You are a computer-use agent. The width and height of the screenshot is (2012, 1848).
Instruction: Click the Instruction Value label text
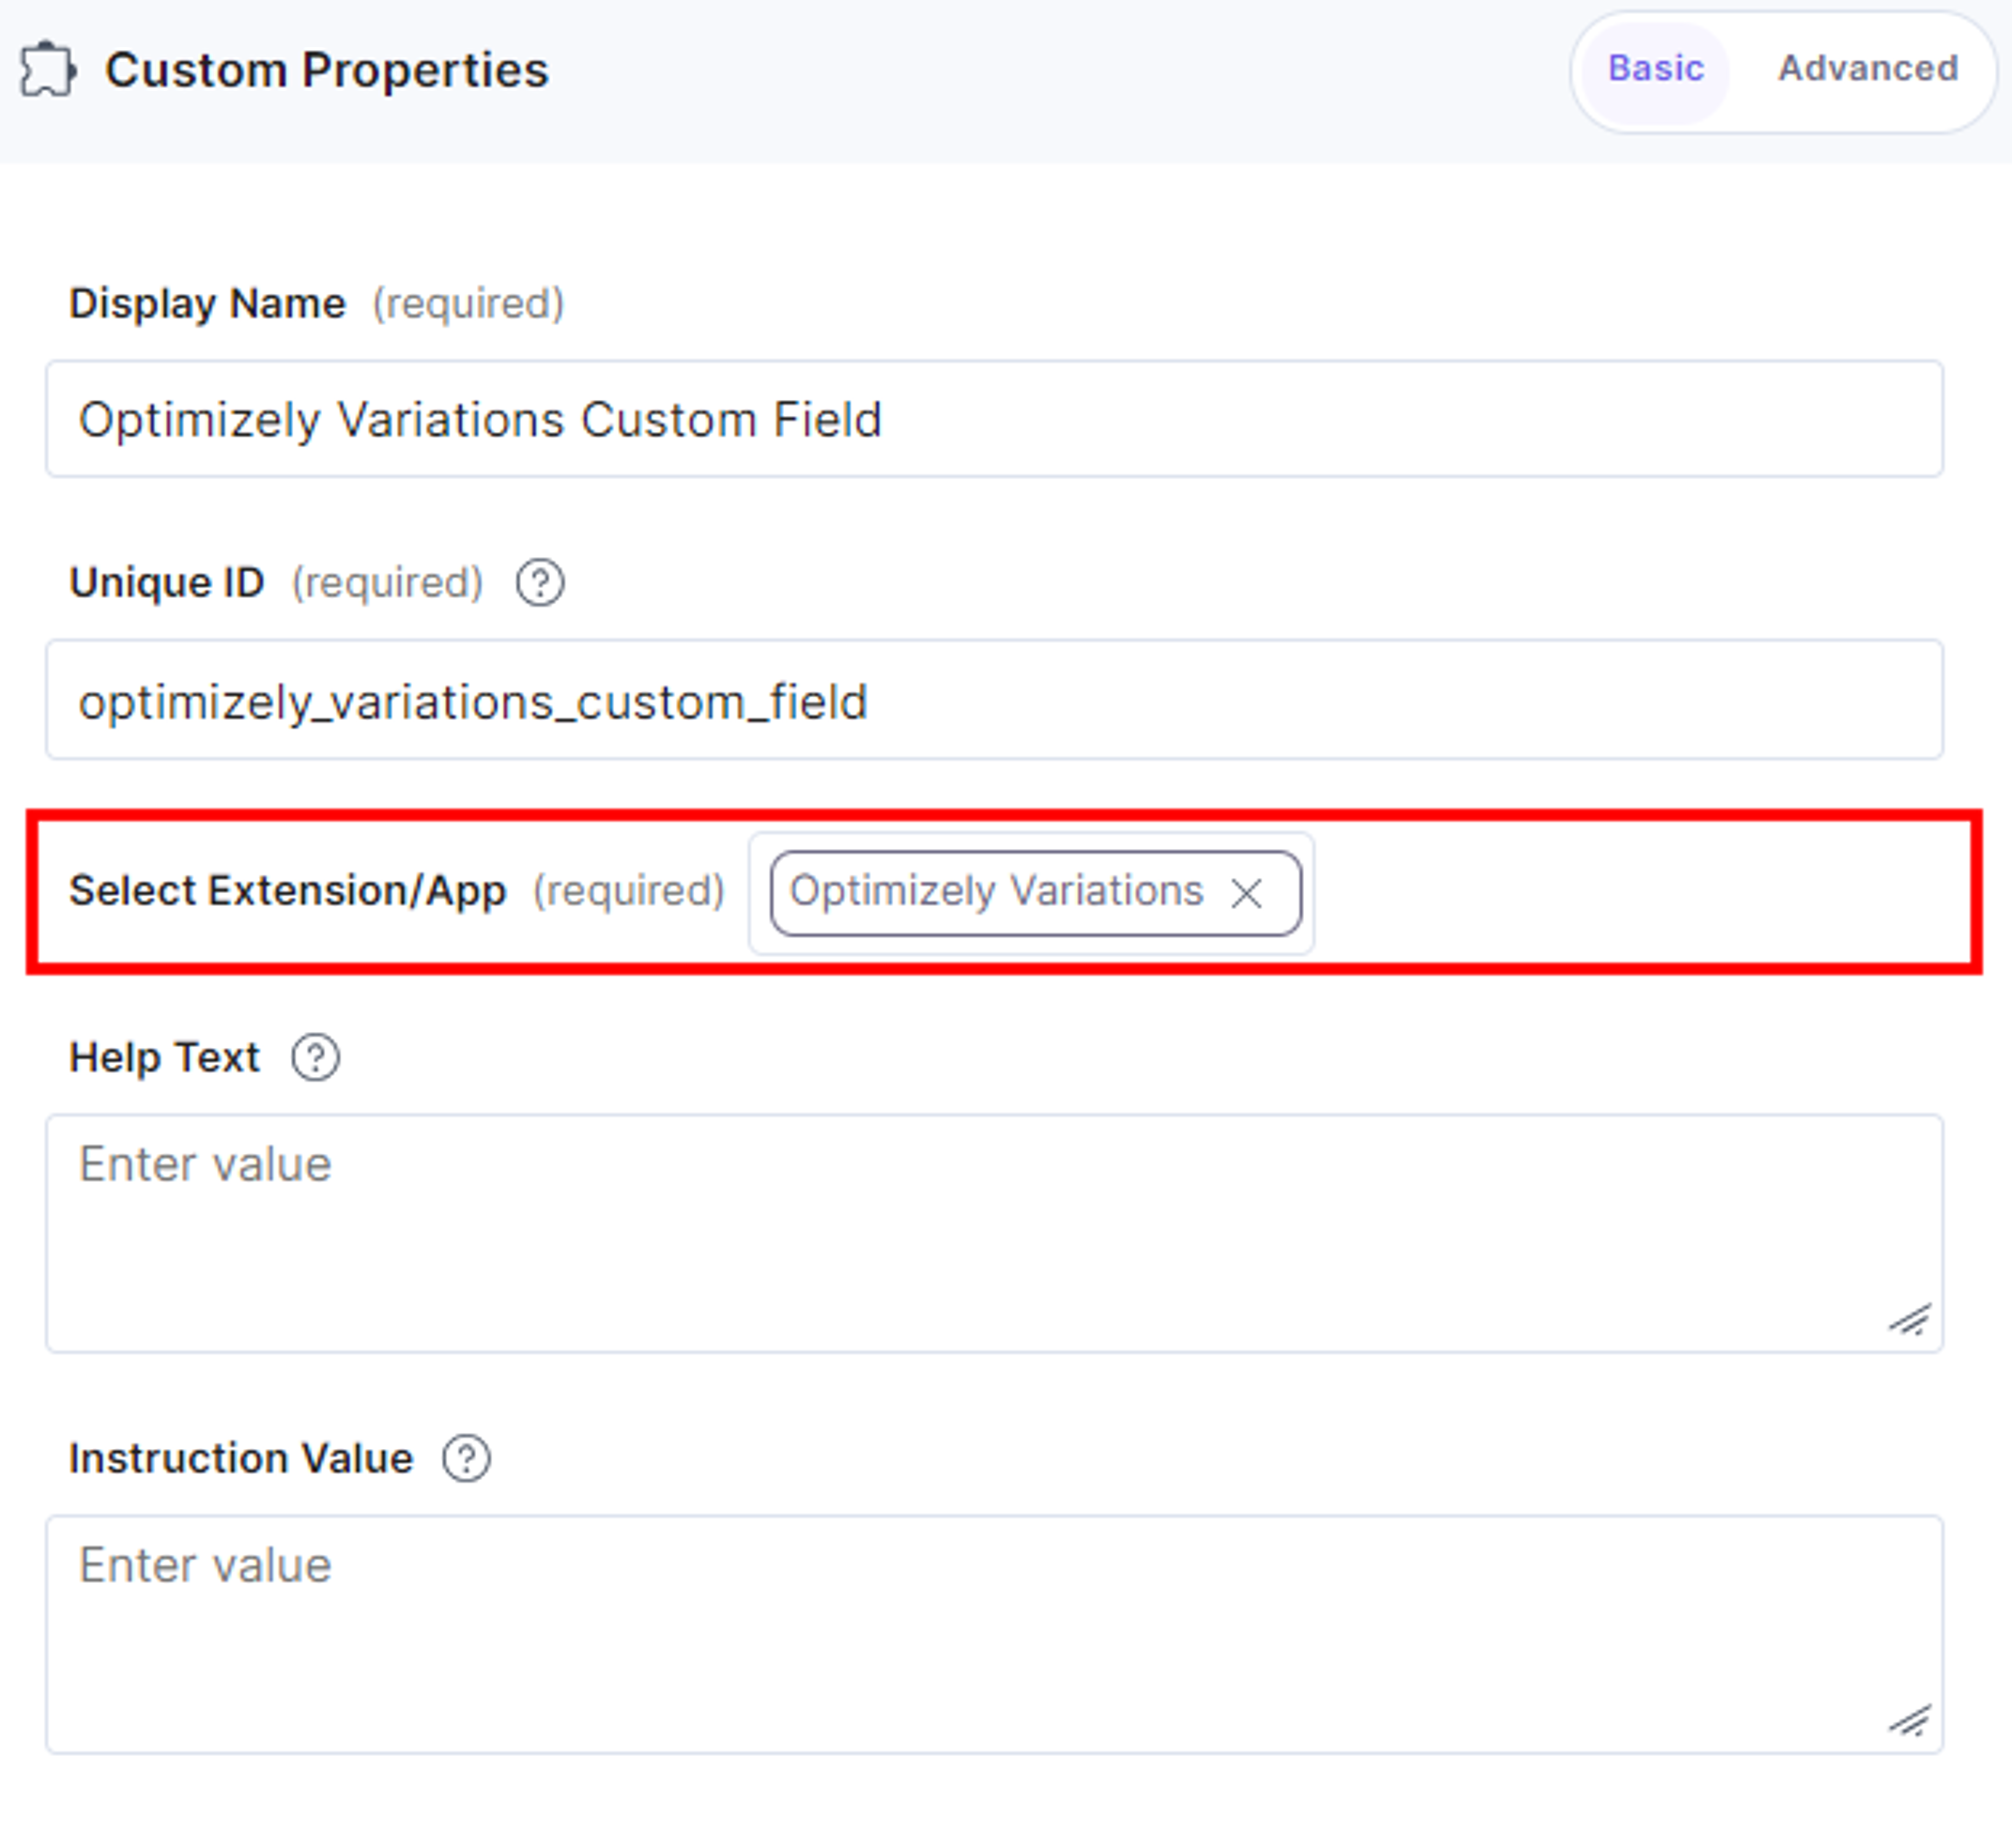pyautogui.click(x=241, y=1459)
